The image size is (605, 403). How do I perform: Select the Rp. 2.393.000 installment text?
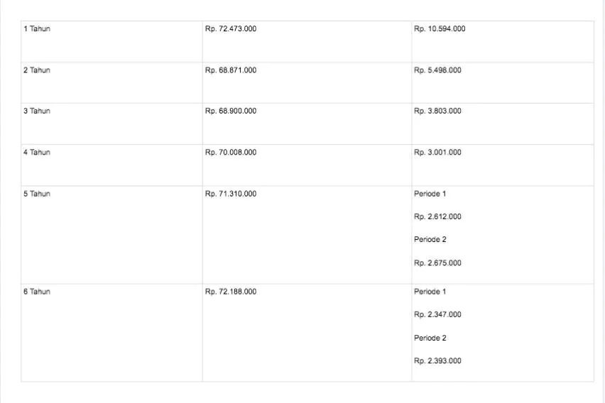click(x=437, y=361)
